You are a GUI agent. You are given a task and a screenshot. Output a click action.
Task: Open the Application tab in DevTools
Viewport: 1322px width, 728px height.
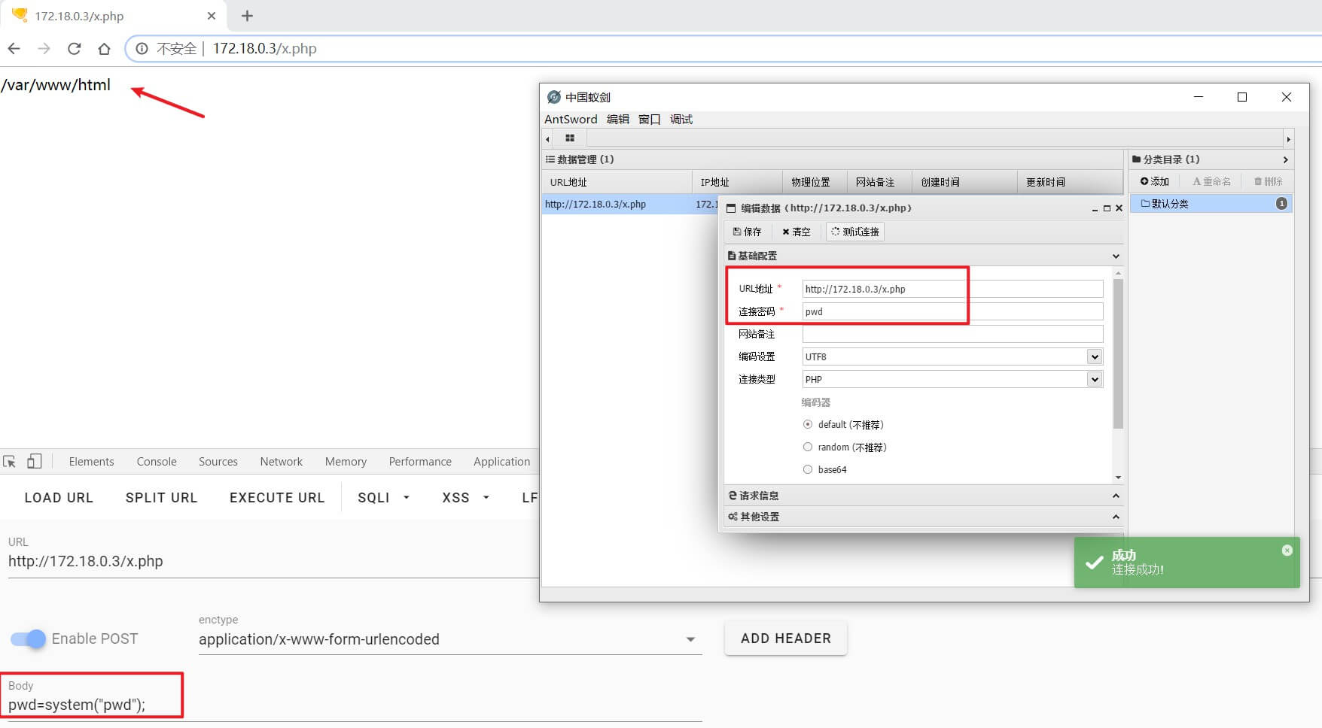click(x=501, y=462)
